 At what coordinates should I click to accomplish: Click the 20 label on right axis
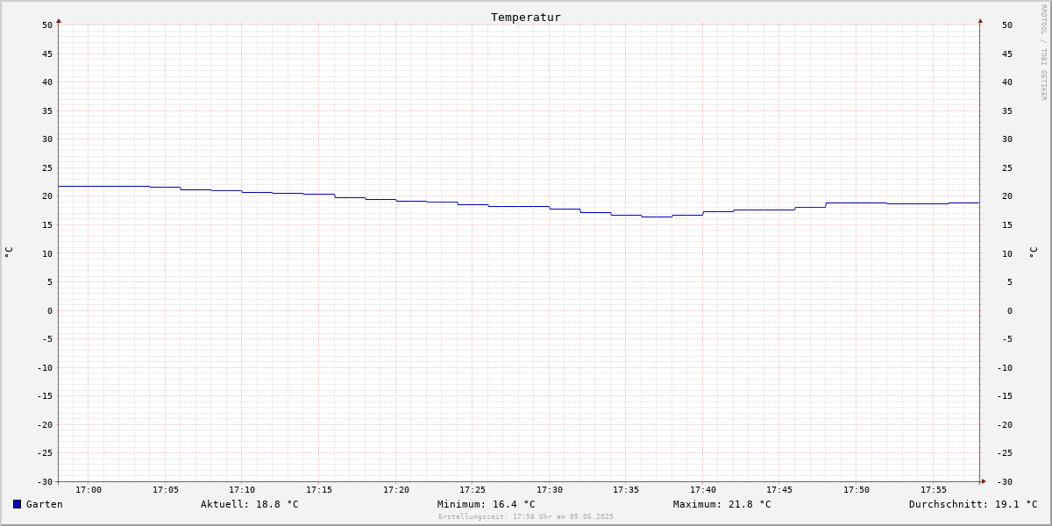1007,196
